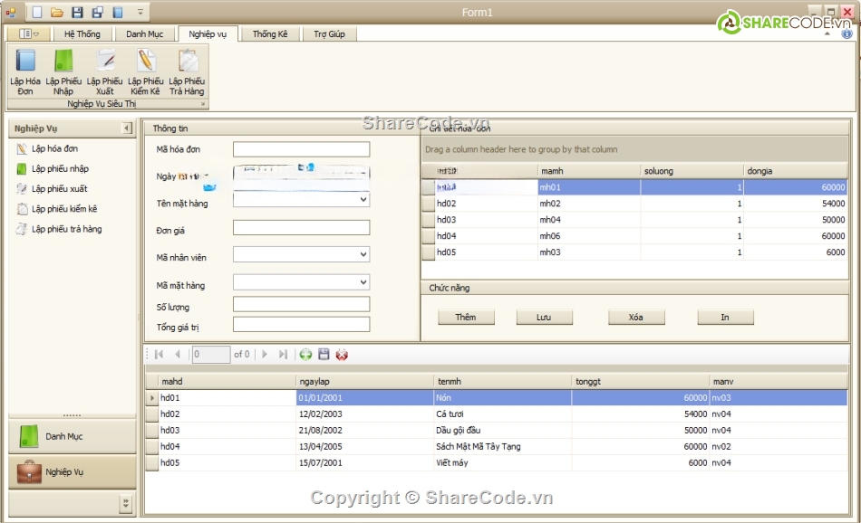Sort by soluong column header
The image size is (861, 523).
coord(692,171)
